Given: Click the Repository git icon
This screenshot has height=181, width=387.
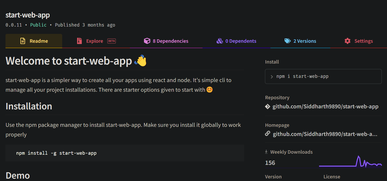Looking at the screenshot, I should click(268, 107).
